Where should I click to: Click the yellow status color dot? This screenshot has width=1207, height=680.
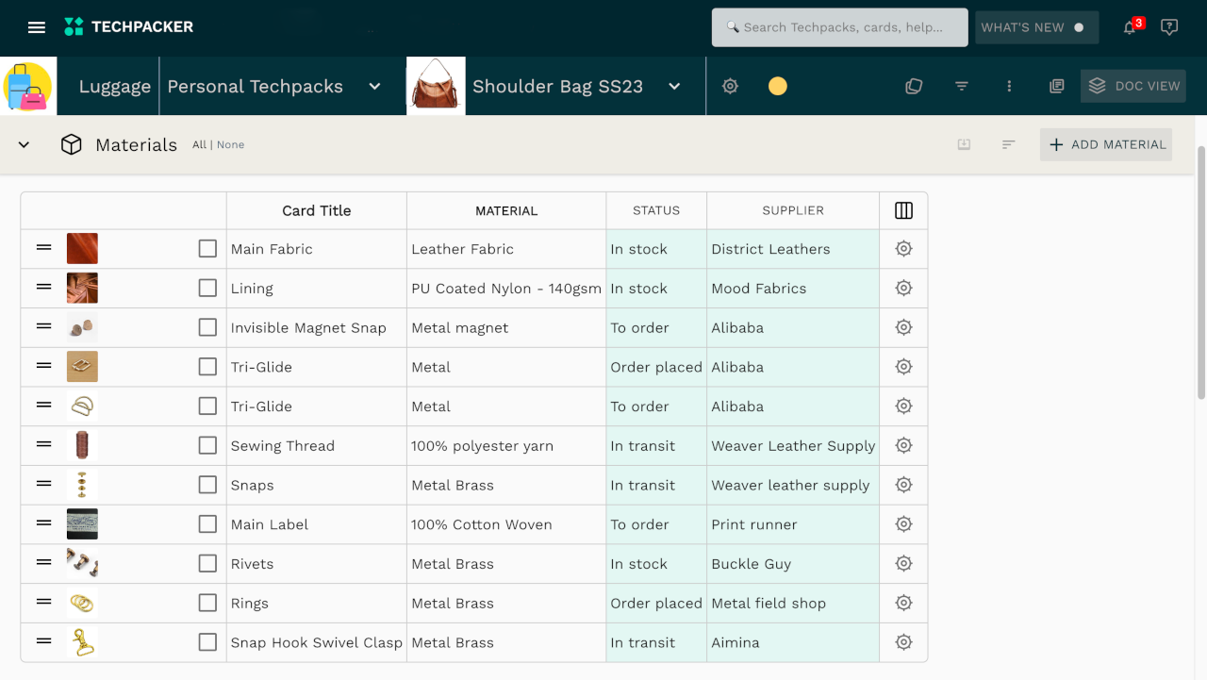point(778,86)
